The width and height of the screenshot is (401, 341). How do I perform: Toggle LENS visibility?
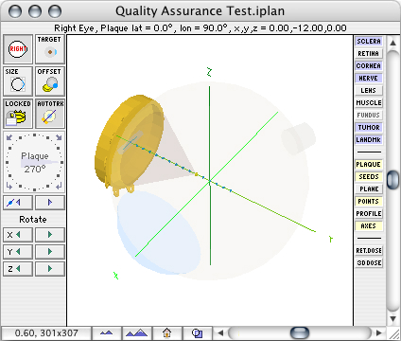click(369, 91)
